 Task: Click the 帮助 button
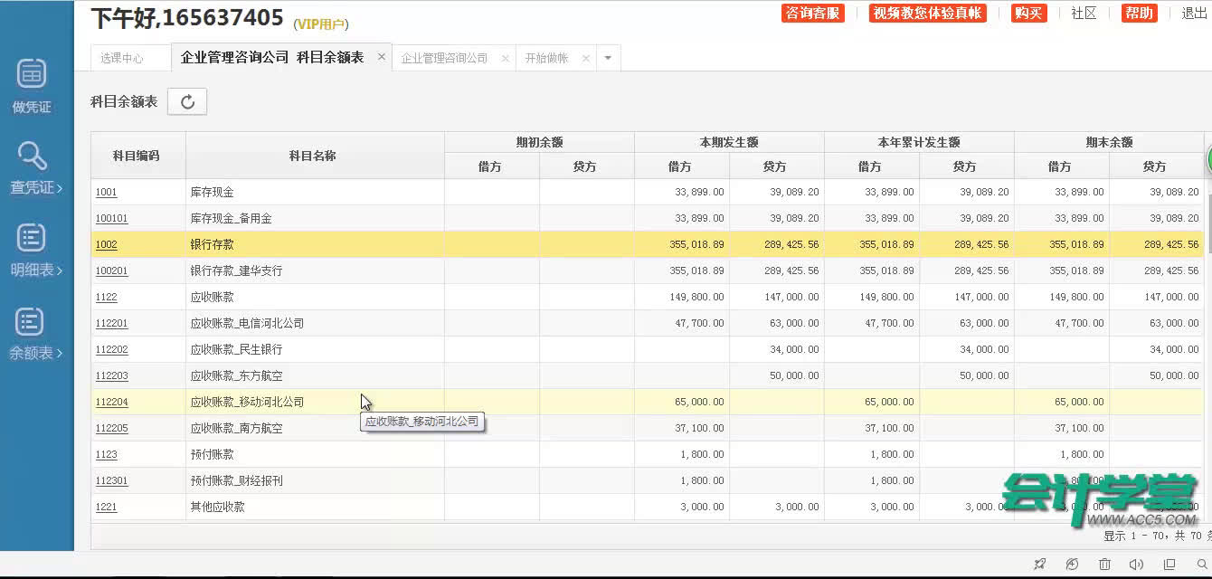(x=1139, y=14)
